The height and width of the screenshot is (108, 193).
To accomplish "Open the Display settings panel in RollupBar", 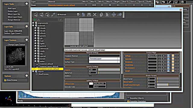I will [x=176, y=2].
